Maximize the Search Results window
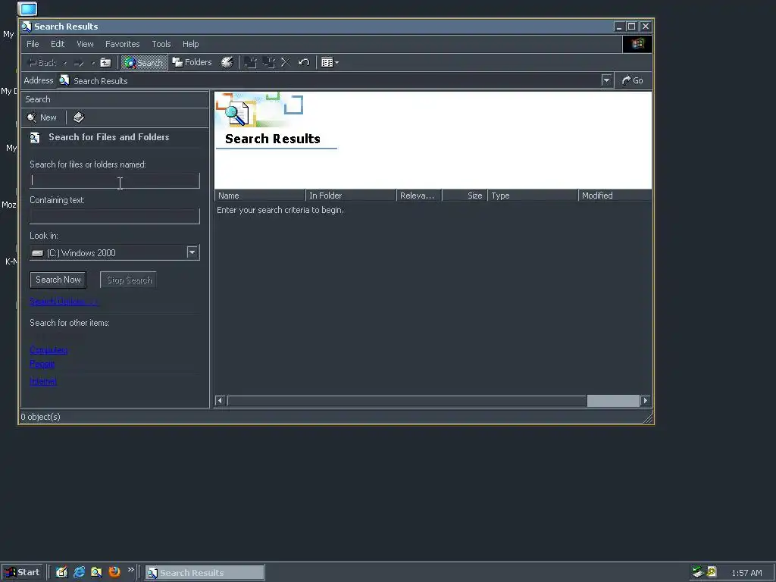 click(632, 27)
